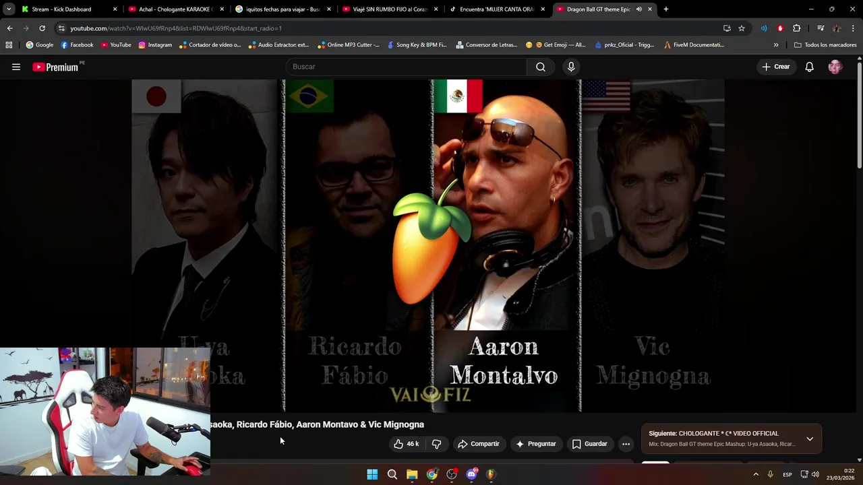Open the Facebook bookmark
Viewport: 863px width, 485px height.
[77, 45]
